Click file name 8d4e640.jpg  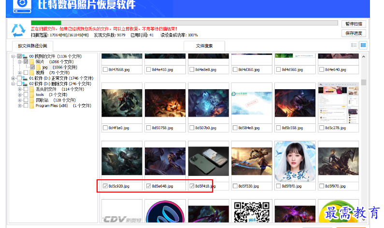pyautogui.click(x=336, y=69)
